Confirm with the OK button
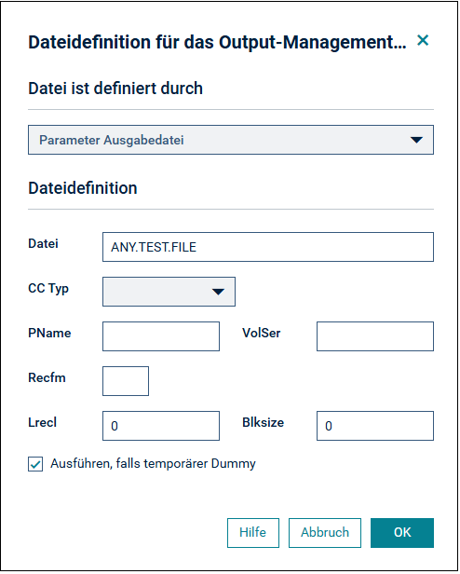This screenshot has height=574, width=460. click(402, 533)
